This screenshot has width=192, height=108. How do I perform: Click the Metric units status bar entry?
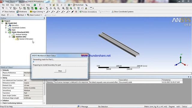click(156, 106)
